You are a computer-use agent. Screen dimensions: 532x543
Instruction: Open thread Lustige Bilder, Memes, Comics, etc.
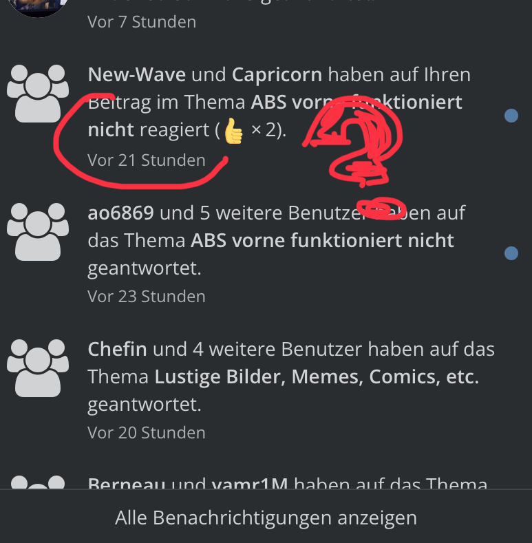click(x=317, y=376)
